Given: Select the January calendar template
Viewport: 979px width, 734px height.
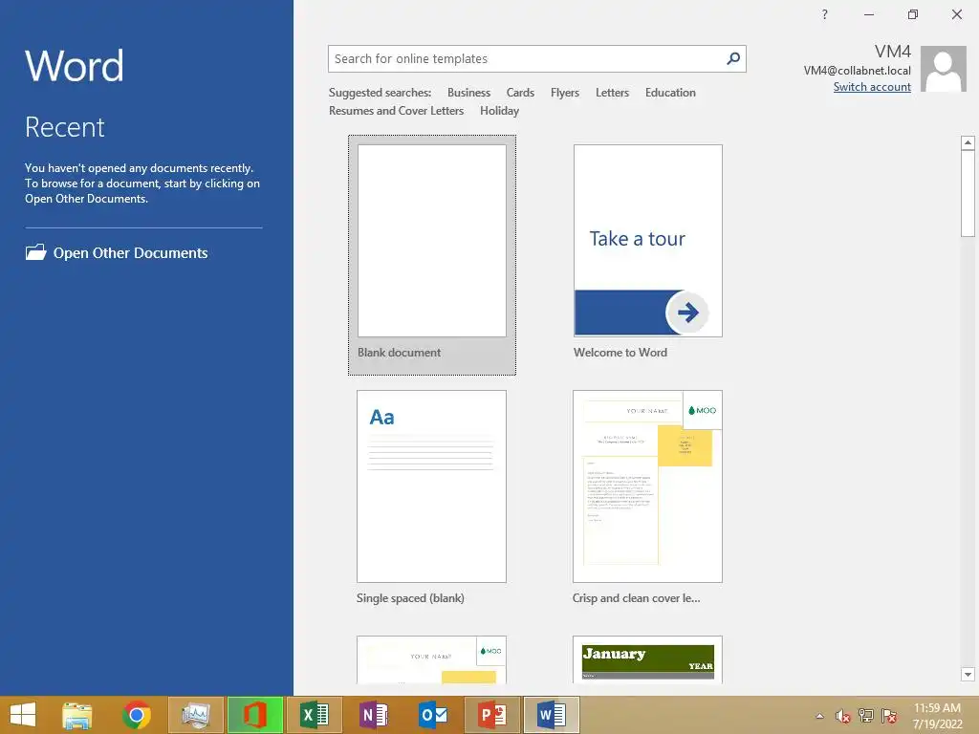Looking at the screenshot, I should pos(647,660).
